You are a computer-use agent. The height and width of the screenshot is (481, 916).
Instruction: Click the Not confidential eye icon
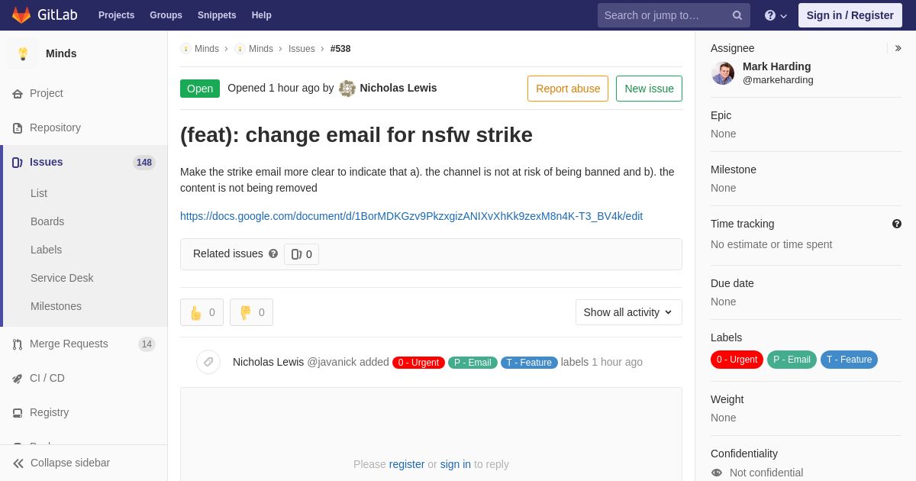717,473
